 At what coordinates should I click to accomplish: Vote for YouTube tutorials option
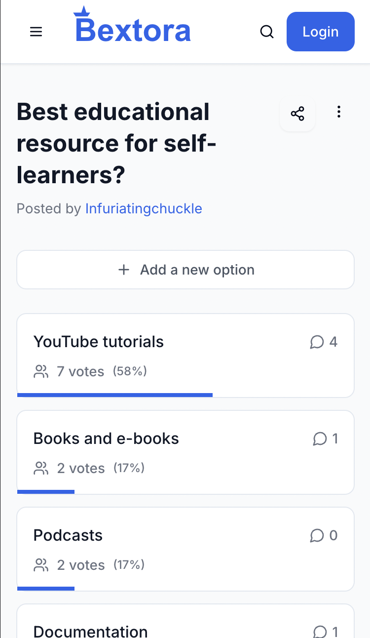tap(185, 356)
